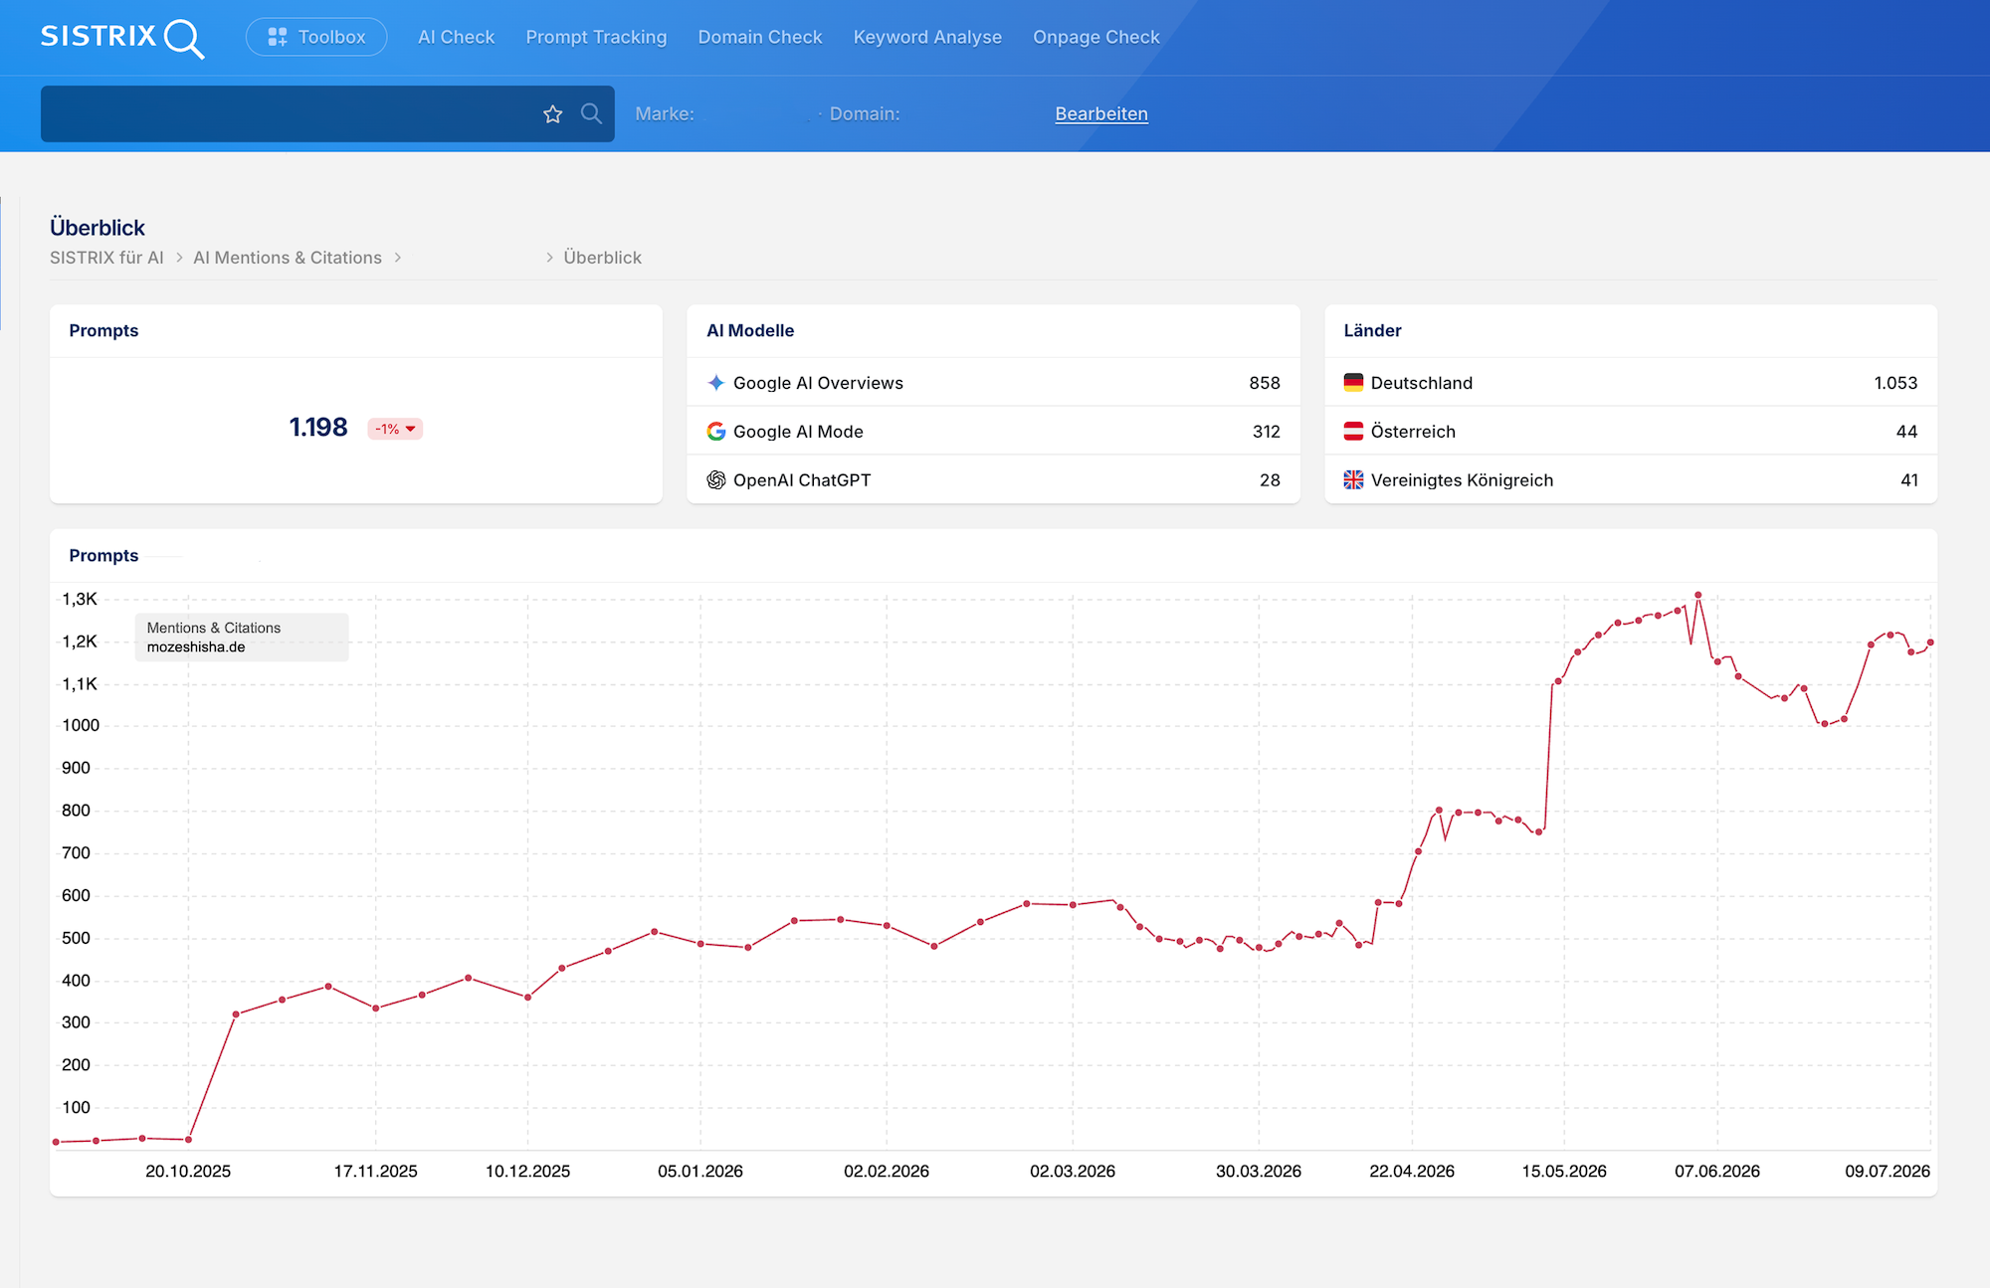Click the 30.03.2026 axis date label

(x=1259, y=1172)
